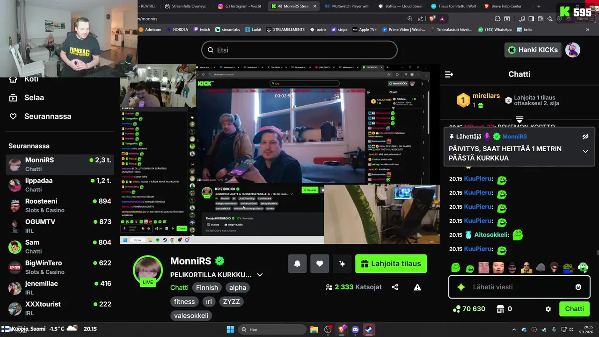Screen dimensions: 599x337
Task: Hide the pinned message with the eye icon
Action: point(585,137)
